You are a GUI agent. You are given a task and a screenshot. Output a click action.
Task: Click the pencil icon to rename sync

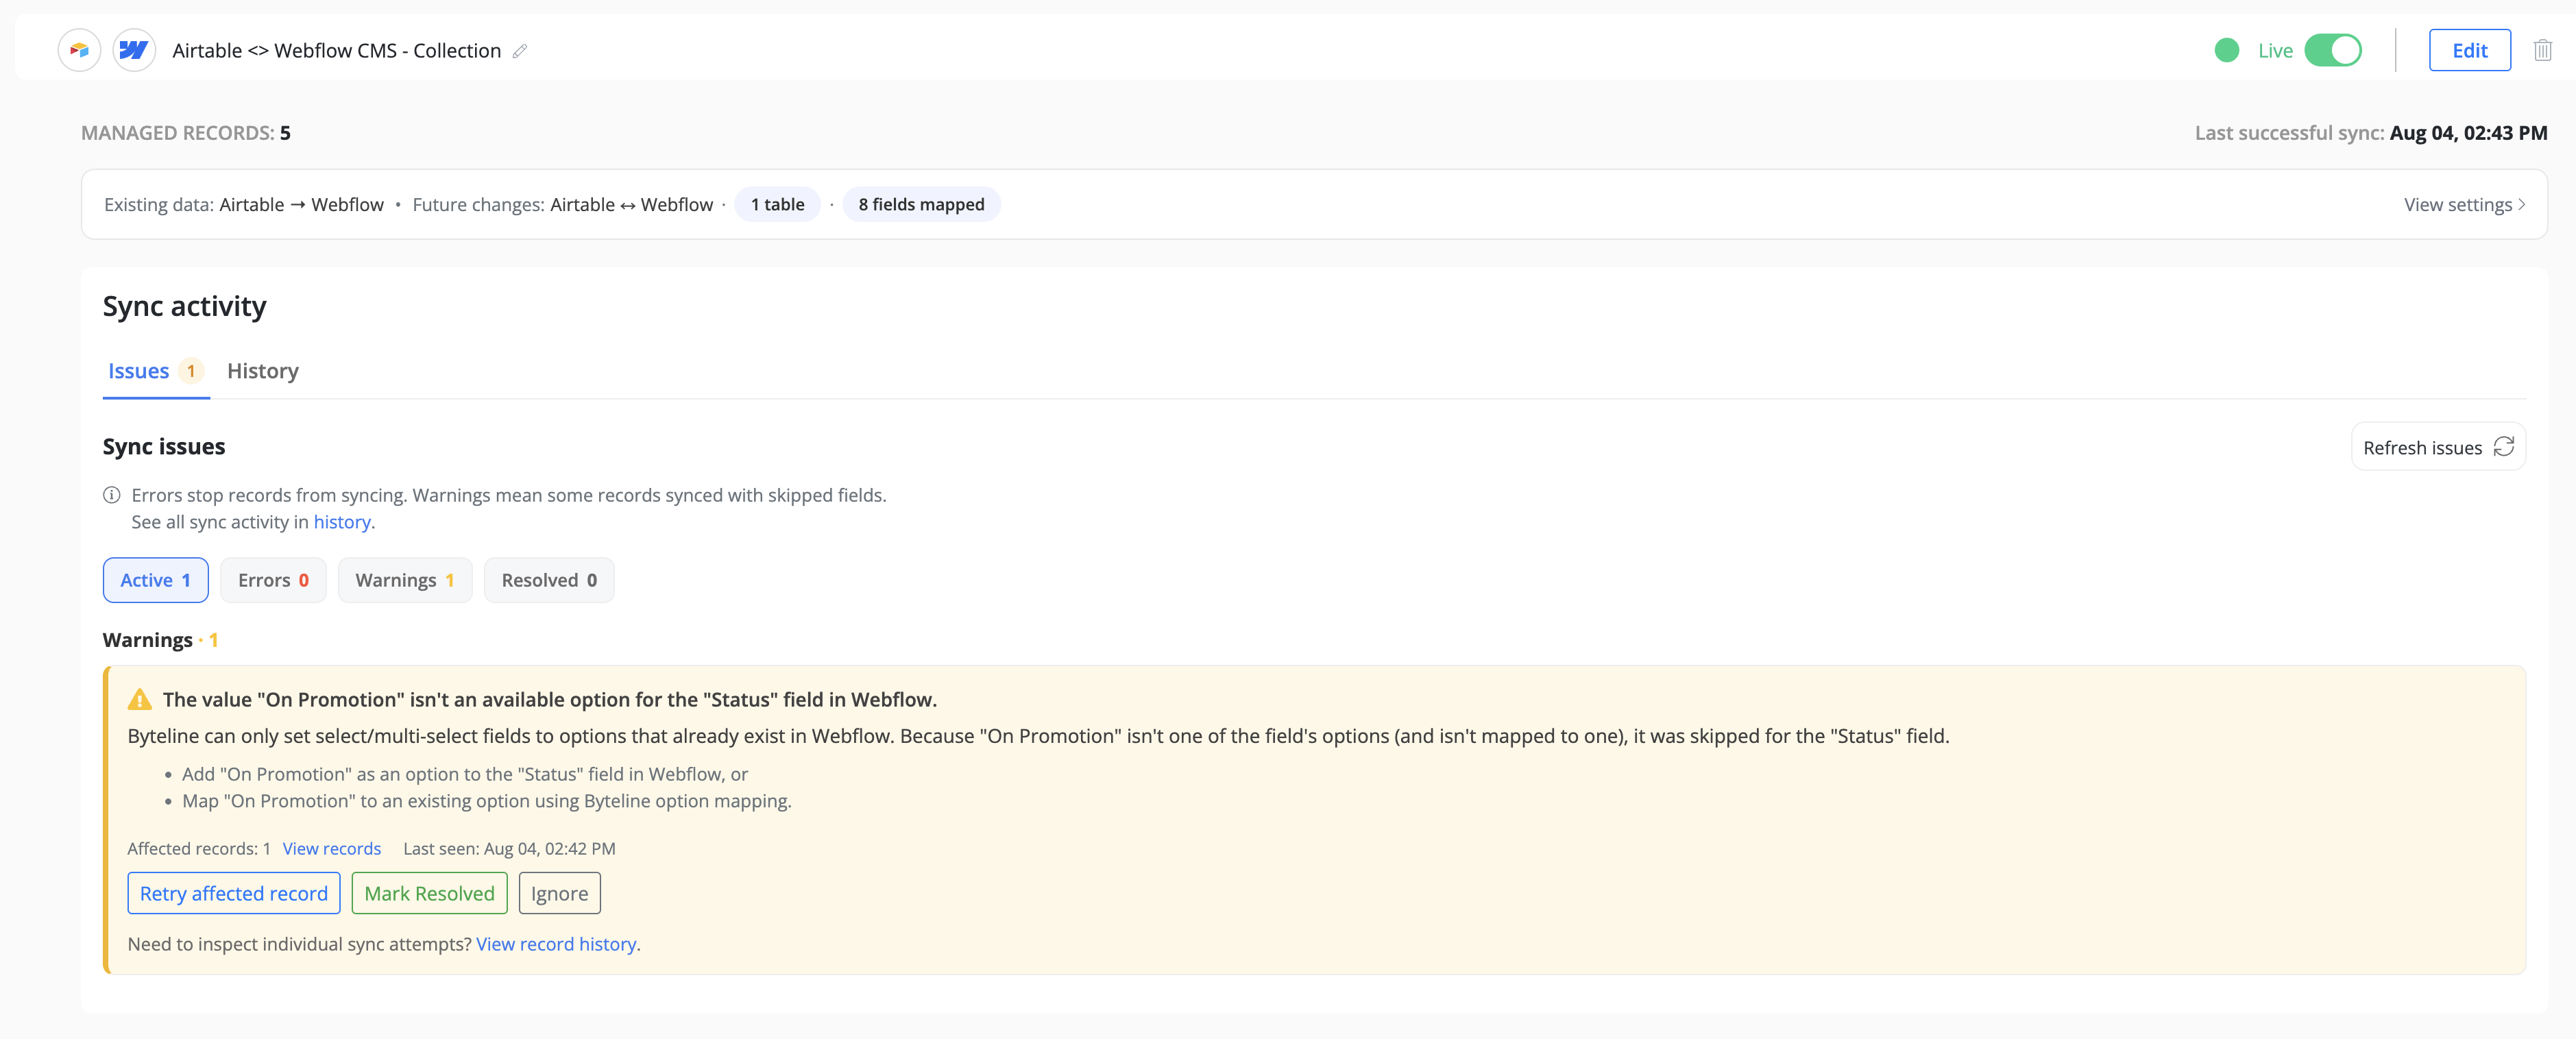(x=520, y=51)
